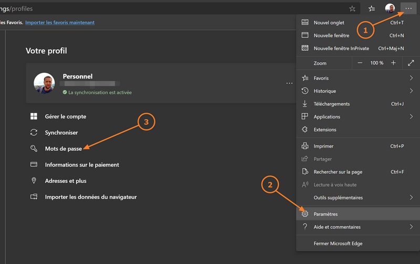Image resolution: width=420 pixels, height=264 pixels.
Task: Expand the Outils supplémentaires submenu
Action: (x=411, y=197)
